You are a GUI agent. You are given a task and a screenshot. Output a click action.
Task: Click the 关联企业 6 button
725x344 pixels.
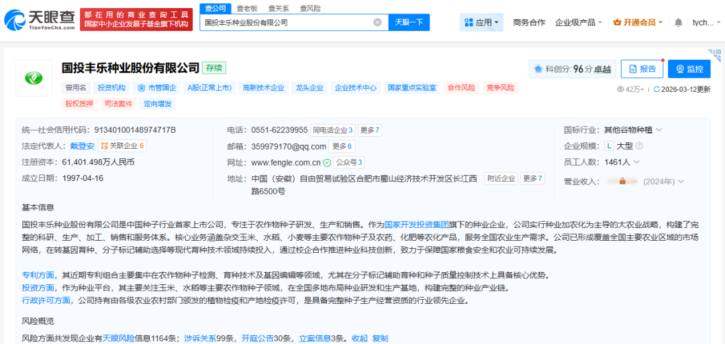click(x=122, y=146)
